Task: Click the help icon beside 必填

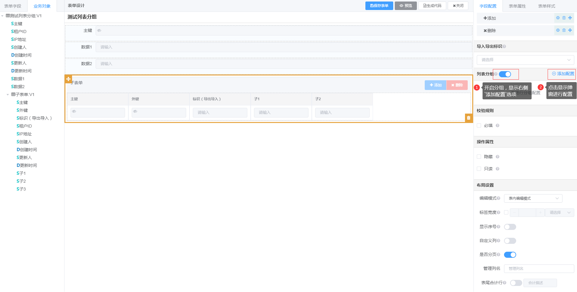Action: [497, 125]
